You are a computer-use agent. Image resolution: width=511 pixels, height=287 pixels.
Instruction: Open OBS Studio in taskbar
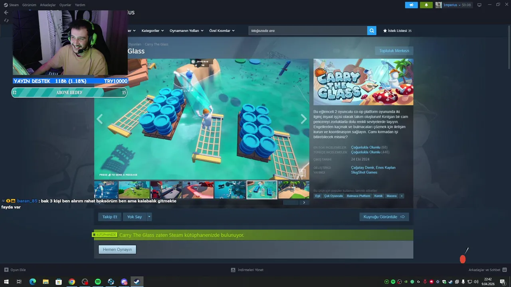85,282
